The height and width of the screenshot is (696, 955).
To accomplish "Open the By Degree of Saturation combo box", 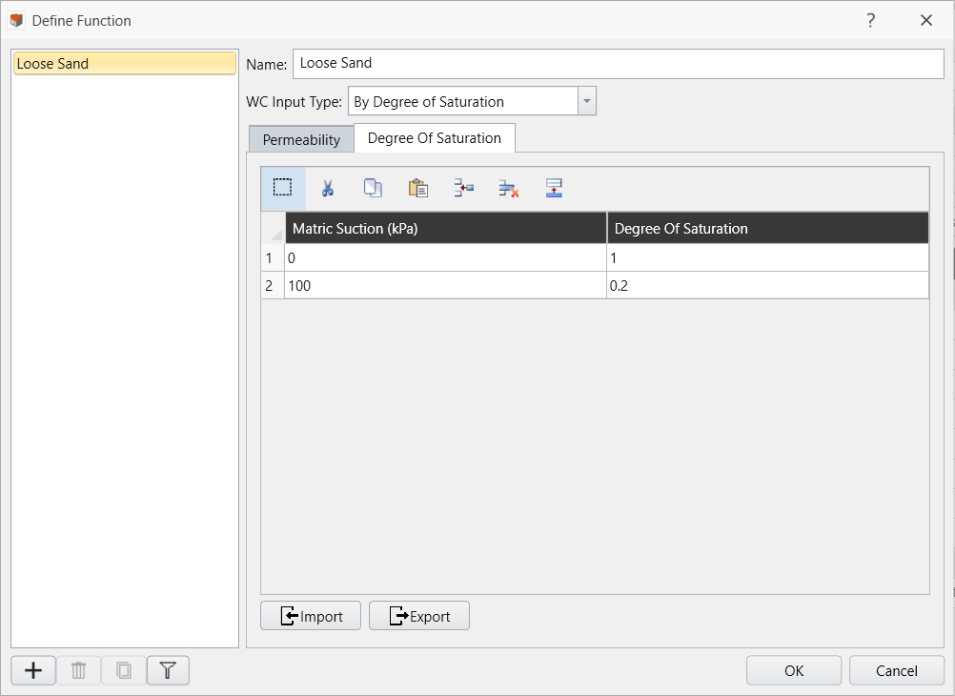I will [472, 101].
